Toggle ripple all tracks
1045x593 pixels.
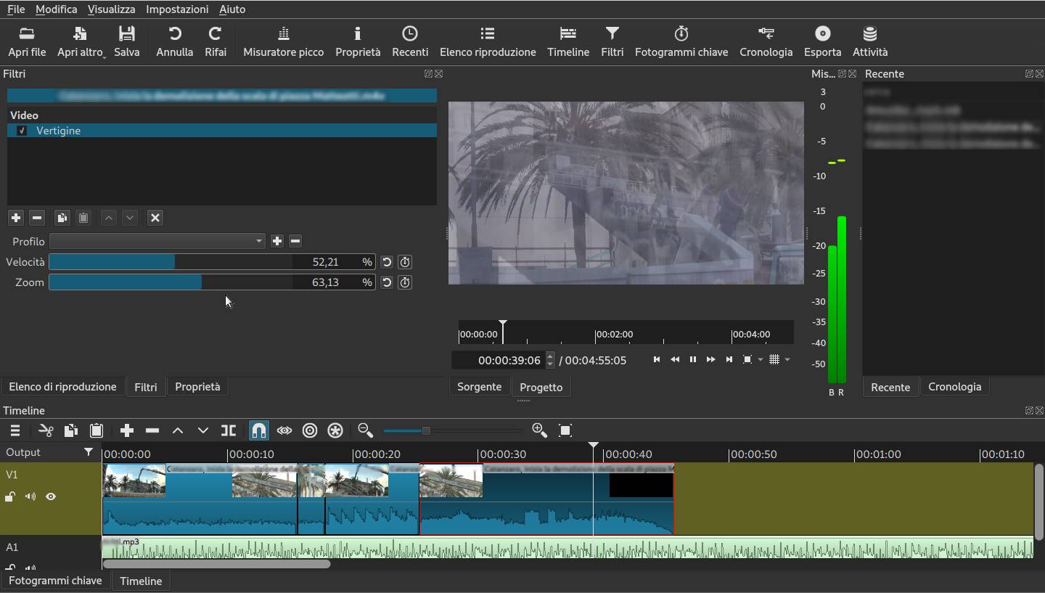tap(335, 430)
